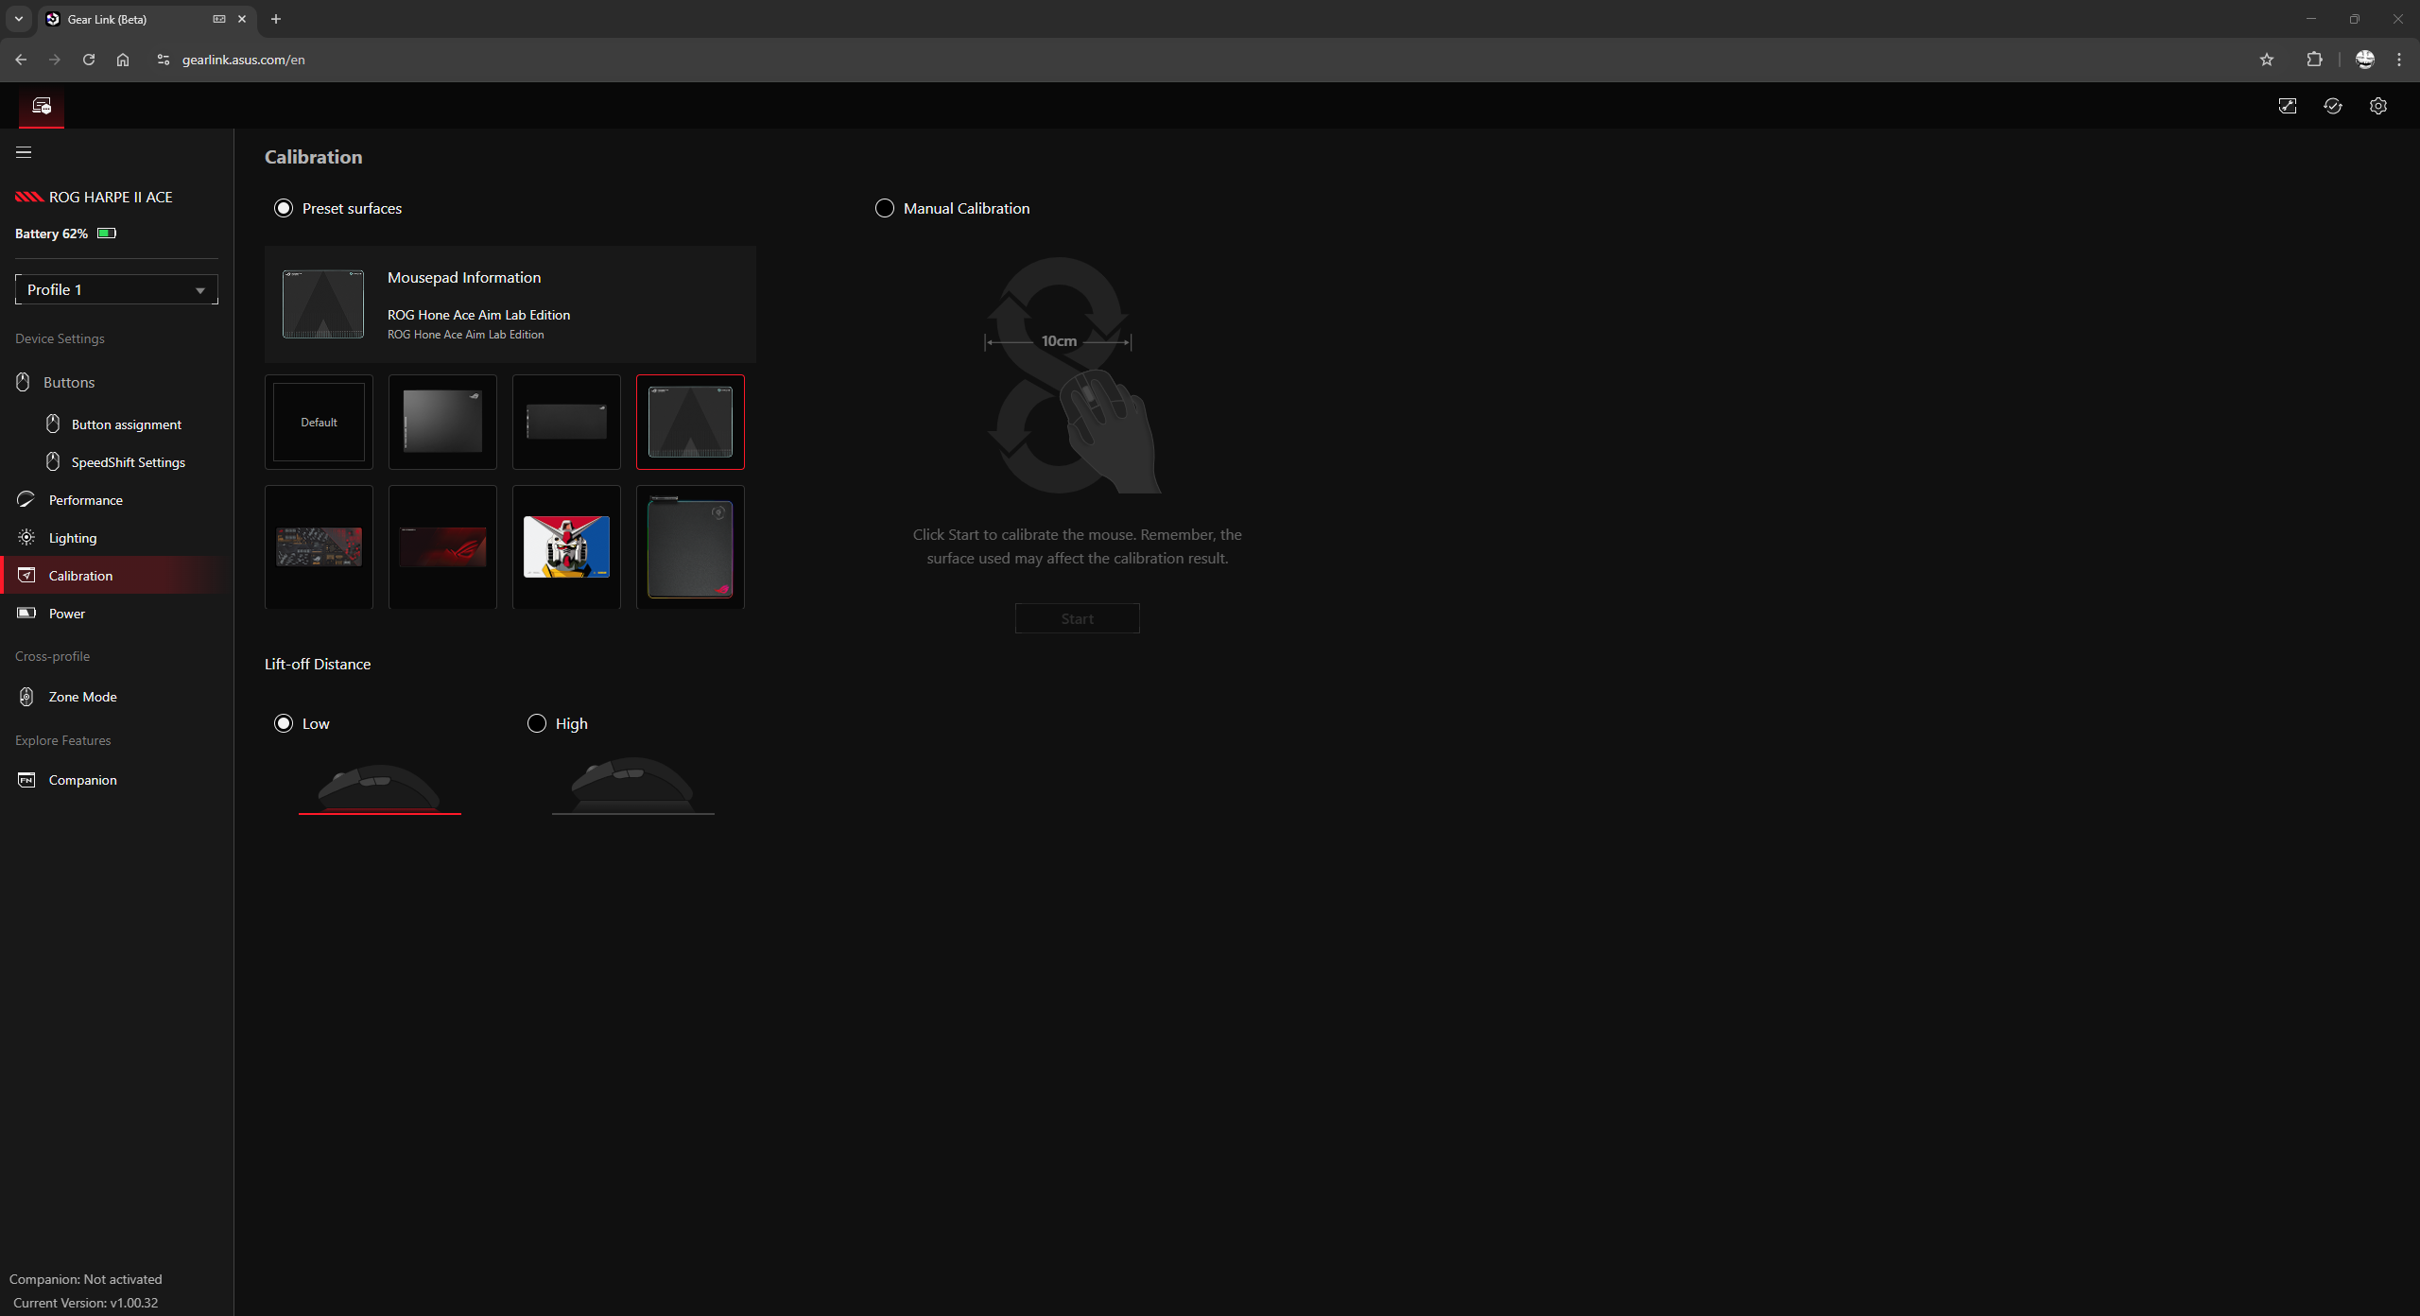The height and width of the screenshot is (1316, 2420).
Task: Click the hamburger menu icon in sidebar
Action: (x=24, y=152)
